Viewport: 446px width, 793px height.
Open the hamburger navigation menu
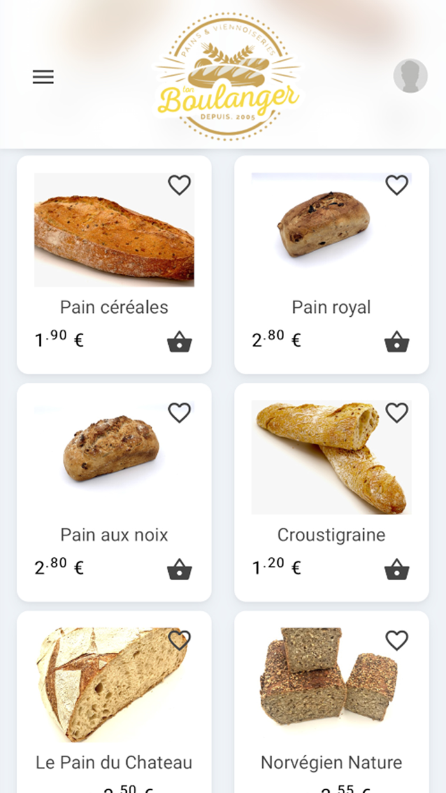43,76
